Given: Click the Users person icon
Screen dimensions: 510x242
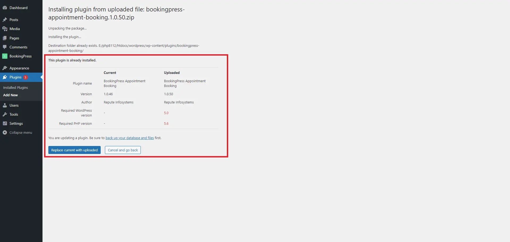Looking at the screenshot, I should click(5, 105).
